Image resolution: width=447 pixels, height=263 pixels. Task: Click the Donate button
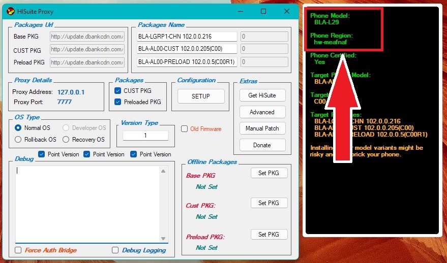point(262,145)
